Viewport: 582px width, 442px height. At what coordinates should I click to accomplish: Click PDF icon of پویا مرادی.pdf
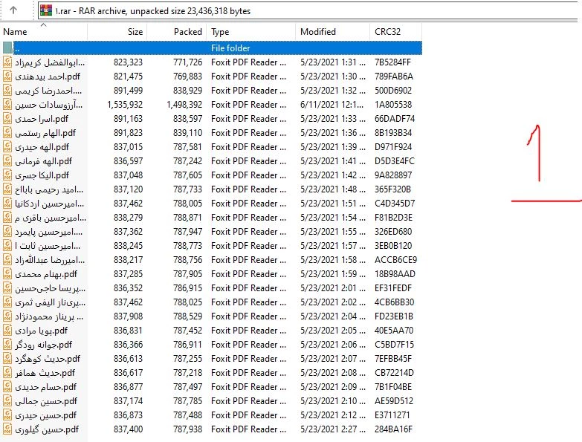[8, 331]
